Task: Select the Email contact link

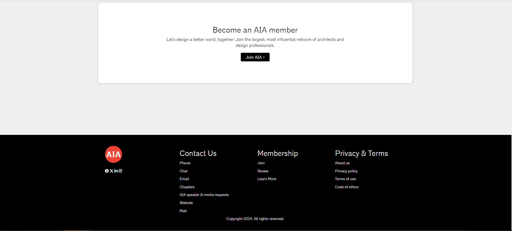Action: [x=184, y=179]
